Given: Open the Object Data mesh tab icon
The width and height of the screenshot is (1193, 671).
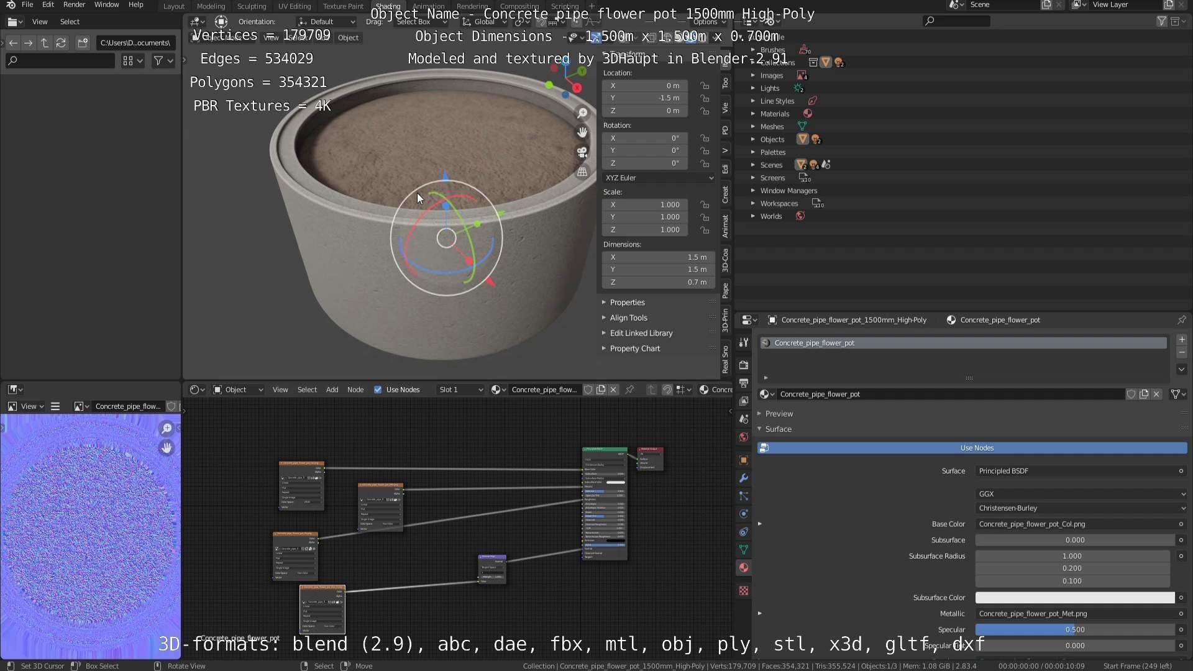Looking at the screenshot, I should [x=744, y=550].
